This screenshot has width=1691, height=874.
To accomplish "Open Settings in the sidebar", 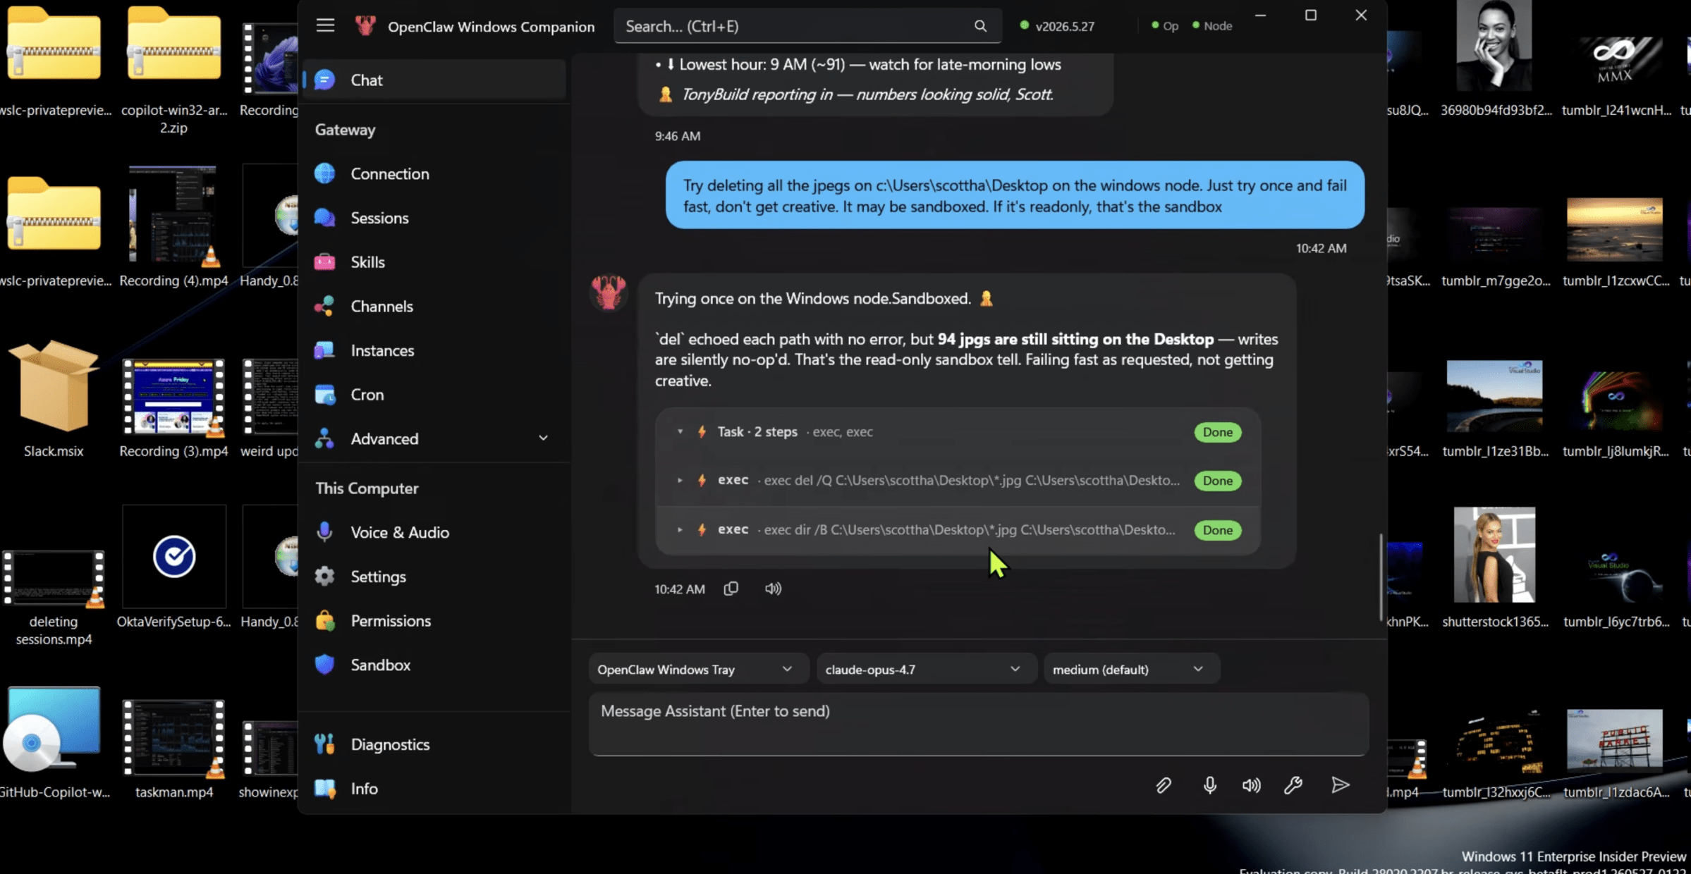I will (435, 577).
